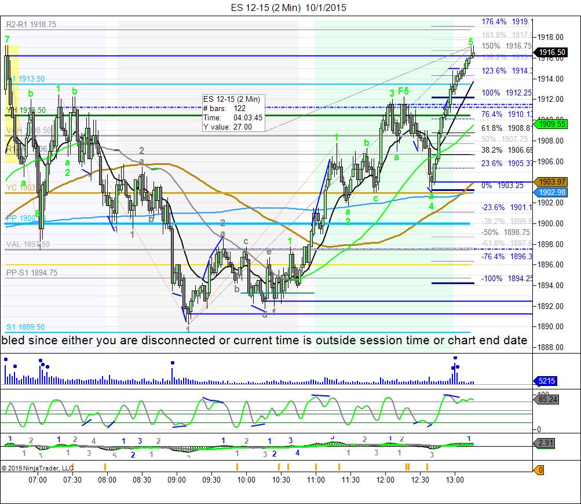The image size is (581, 504).
Task: Click the 176.4% Fibonacci extension label
Action: point(506,21)
